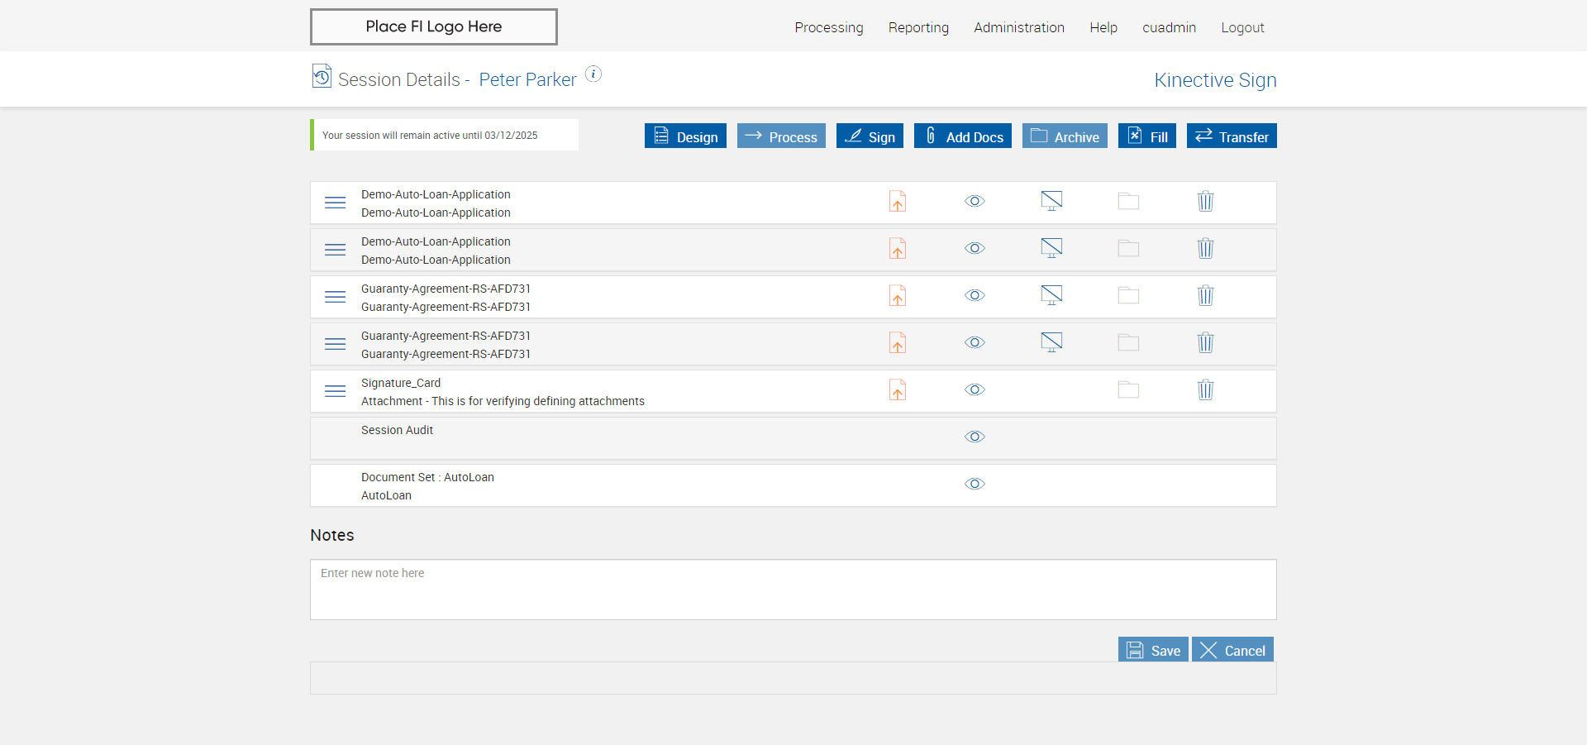Click the Add Docs button
This screenshot has height=745, width=1587.
(x=962, y=136)
